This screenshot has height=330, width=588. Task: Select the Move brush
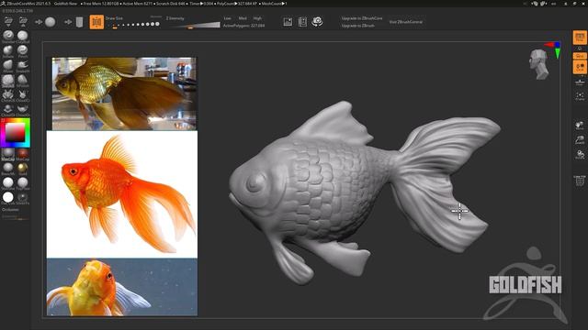[x=8, y=66]
